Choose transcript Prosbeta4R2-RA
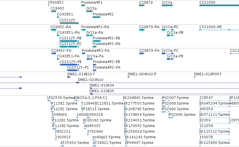239x147 pixels. tap(106, 44)
